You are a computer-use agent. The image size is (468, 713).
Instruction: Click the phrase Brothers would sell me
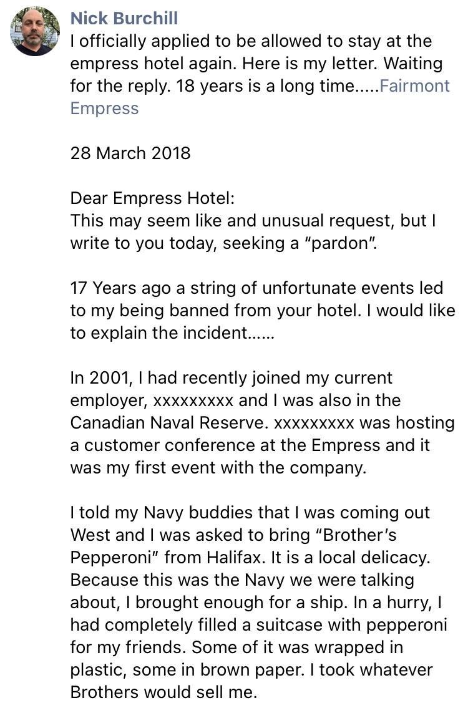tap(163, 692)
